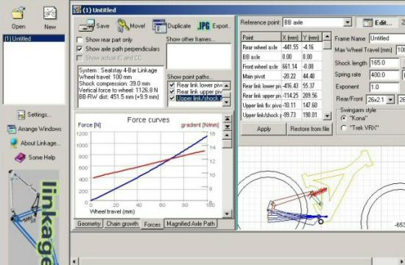Click the Restore from file button

pos(310,129)
